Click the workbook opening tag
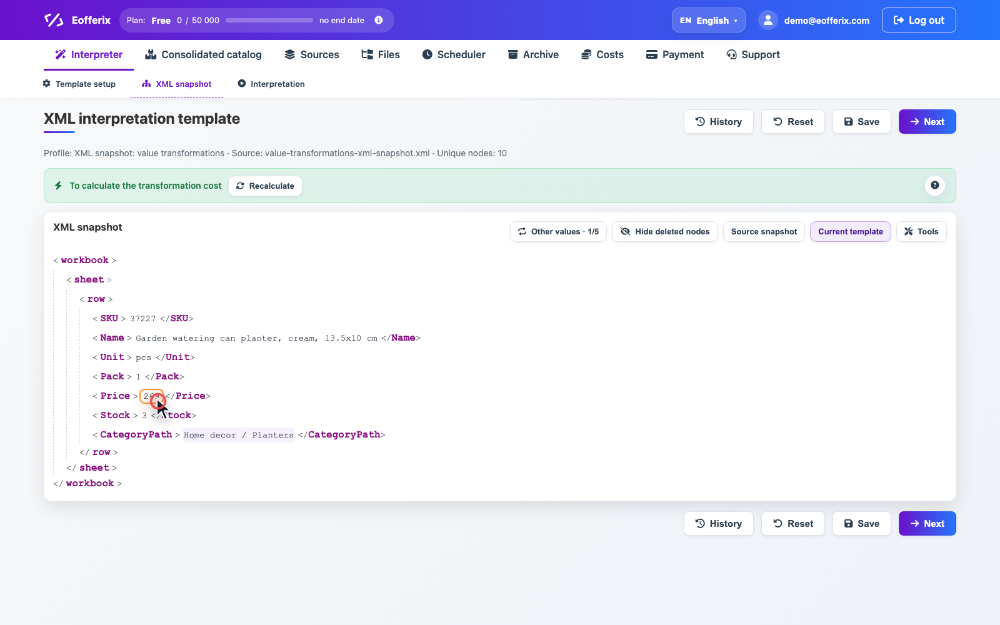Viewport: 1000px width, 625px height. [x=85, y=260]
